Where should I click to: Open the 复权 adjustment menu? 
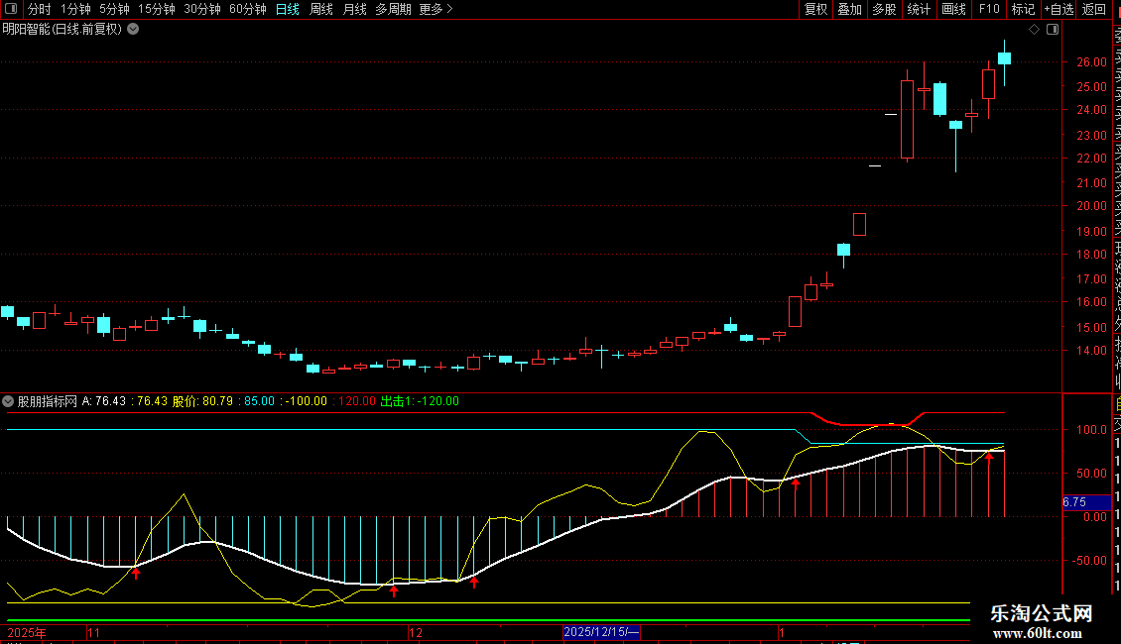click(x=815, y=9)
